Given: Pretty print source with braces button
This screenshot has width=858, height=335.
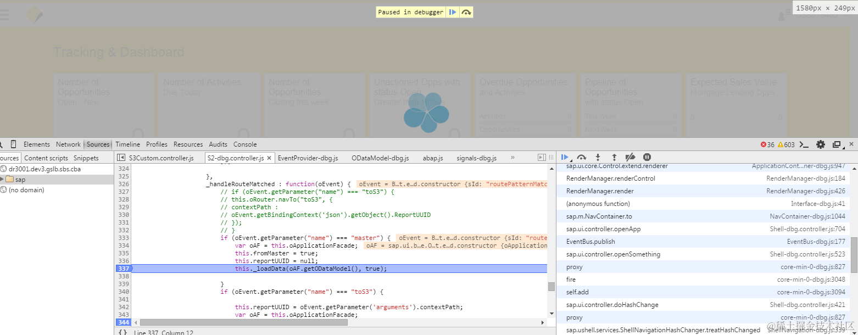Looking at the screenshot, I should coord(123,332).
